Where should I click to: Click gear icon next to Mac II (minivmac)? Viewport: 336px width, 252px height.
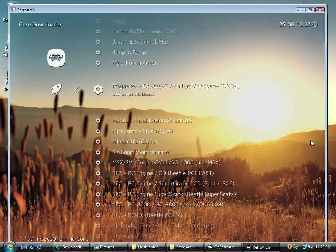pyautogui.click(x=98, y=63)
